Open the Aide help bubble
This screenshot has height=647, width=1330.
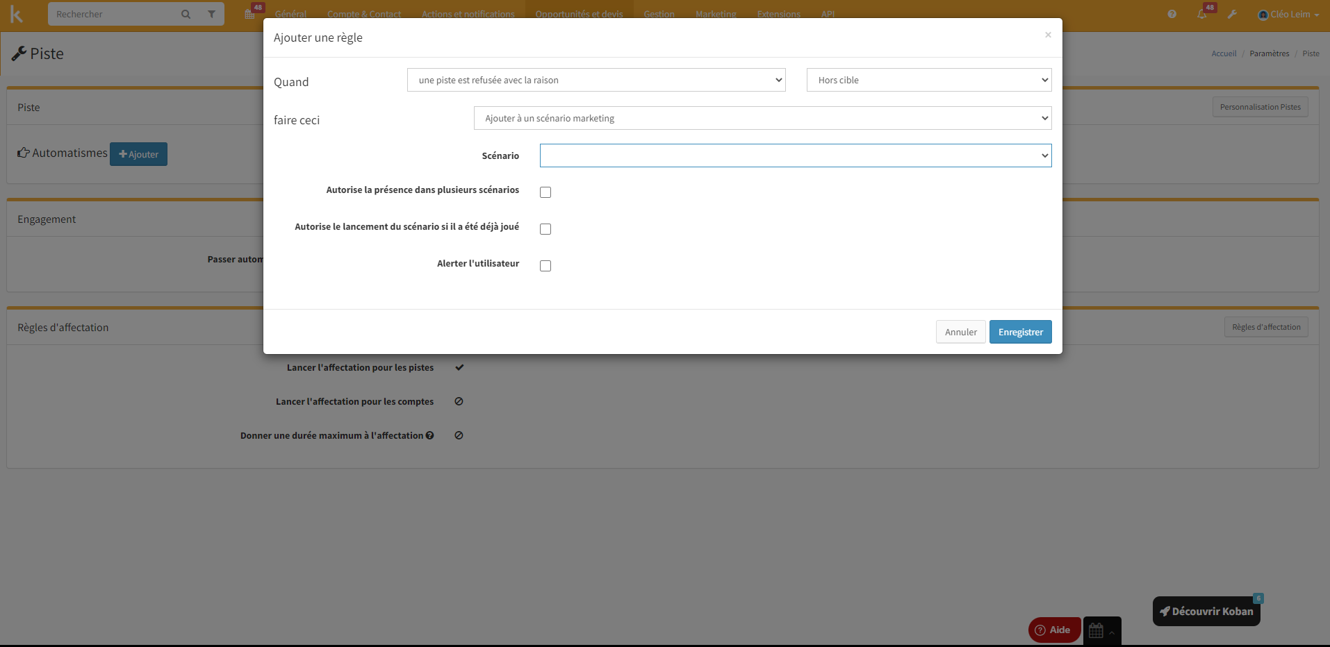(x=1054, y=630)
